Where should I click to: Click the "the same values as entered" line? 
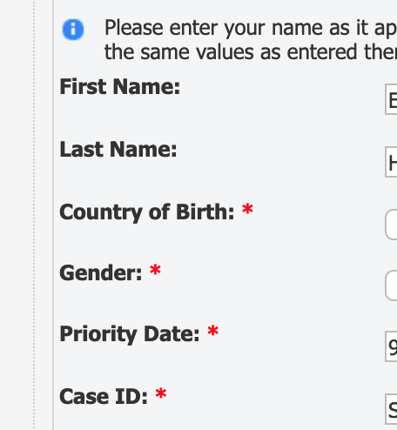(x=251, y=52)
